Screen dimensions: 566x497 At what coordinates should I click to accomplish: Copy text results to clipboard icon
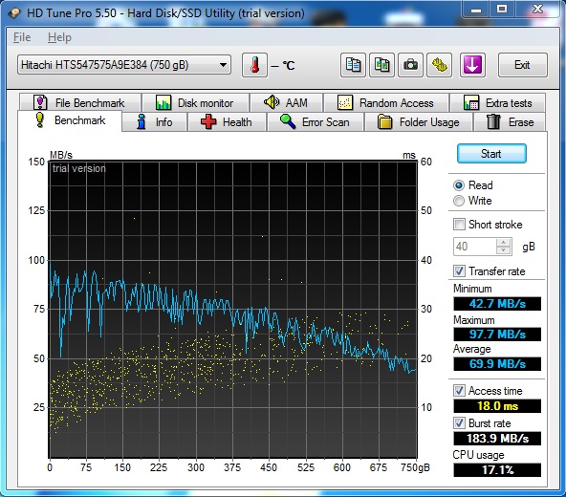pos(353,65)
